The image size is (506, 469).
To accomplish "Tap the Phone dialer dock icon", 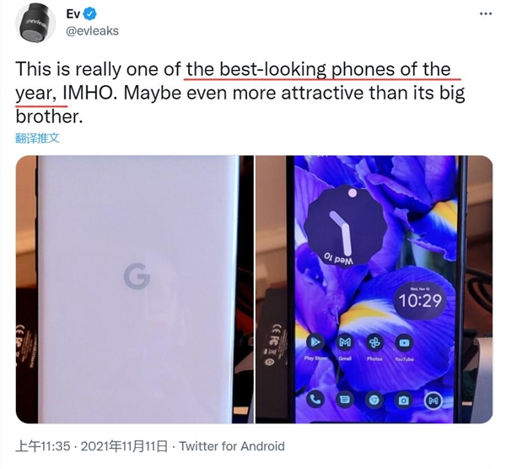I will coord(315,400).
